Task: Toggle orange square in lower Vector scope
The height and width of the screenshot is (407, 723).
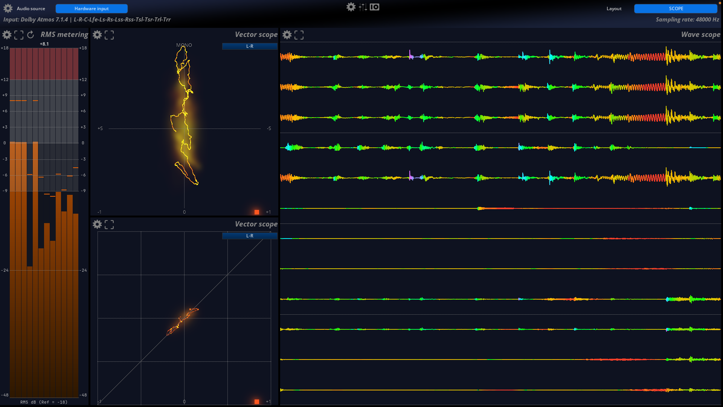Action: point(257,402)
